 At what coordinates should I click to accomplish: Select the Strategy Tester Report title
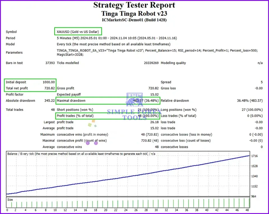tap(134, 5)
